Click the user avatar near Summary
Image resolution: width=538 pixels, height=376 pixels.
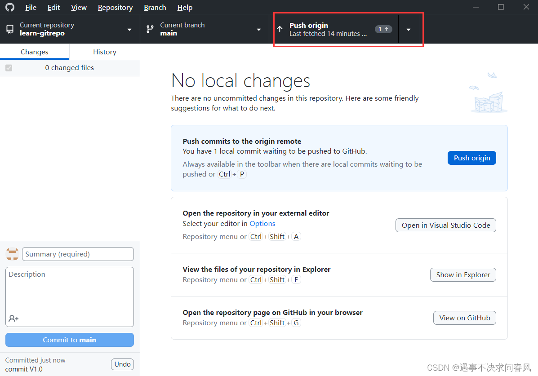[x=12, y=254]
